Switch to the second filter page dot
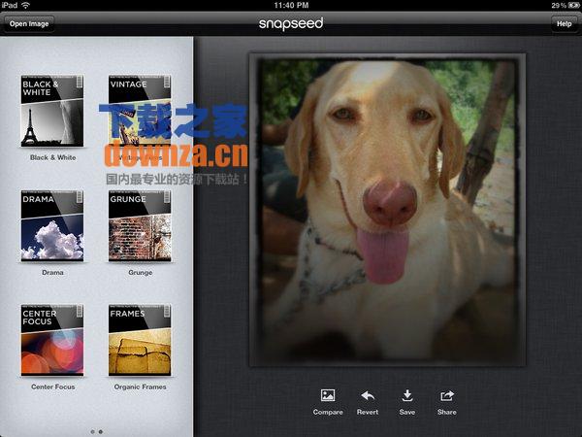This screenshot has height=437, width=582. pyautogui.click(x=101, y=432)
